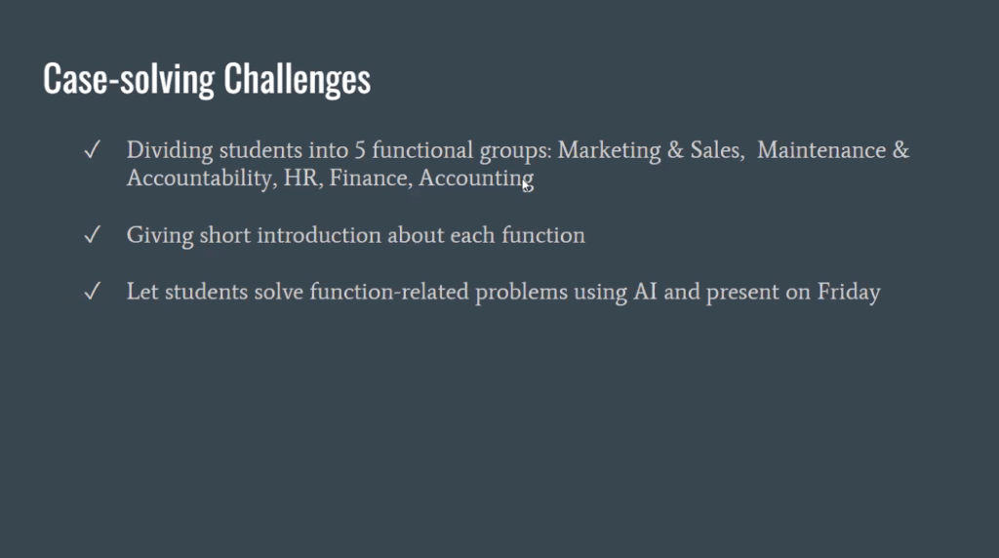Click the checkmark bullet beside 'Let students solve'
This screenshot has height=558, width=999.
click(x=93, y=292)
